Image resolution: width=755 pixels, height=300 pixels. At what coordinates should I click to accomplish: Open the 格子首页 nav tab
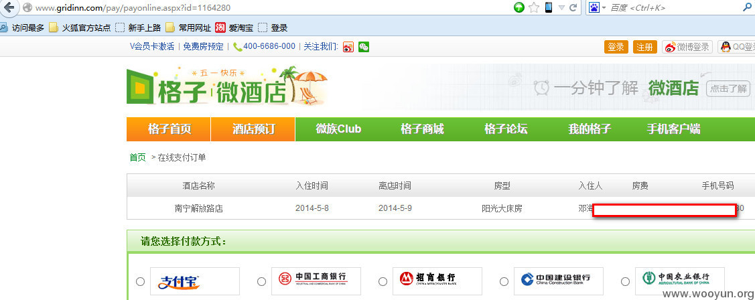click(169, 129)
